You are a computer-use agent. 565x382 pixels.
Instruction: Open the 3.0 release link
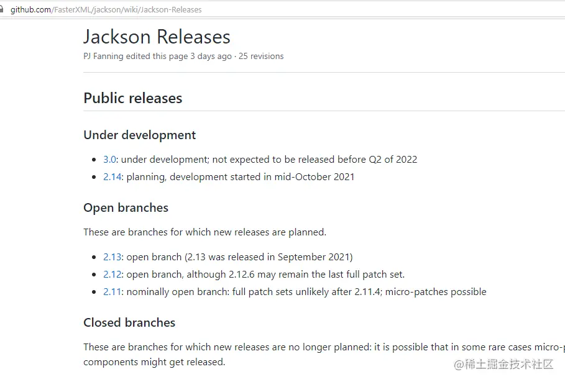point(109,159)
